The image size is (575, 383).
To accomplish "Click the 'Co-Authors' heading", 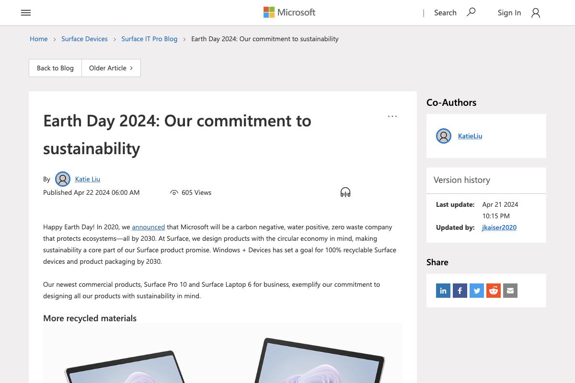I will pyautogui.click(x=451, y=102).
